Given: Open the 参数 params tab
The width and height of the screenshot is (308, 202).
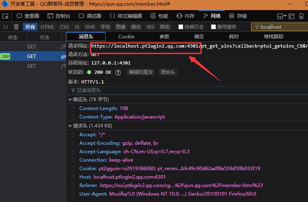Looking at the screenshot, I should (x=164, y=37).
